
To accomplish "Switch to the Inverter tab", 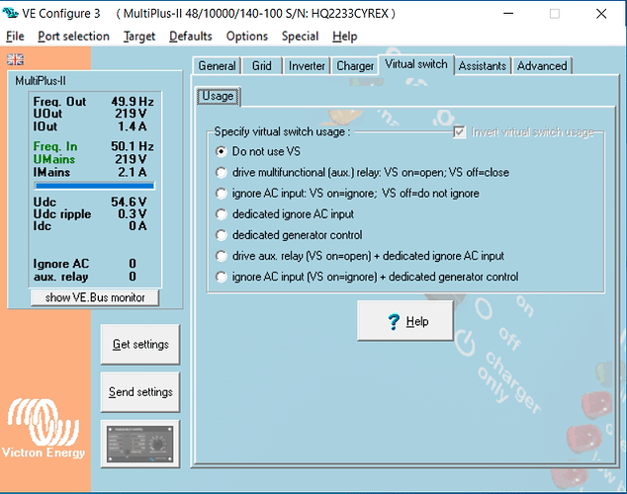I will pos(307,65).
